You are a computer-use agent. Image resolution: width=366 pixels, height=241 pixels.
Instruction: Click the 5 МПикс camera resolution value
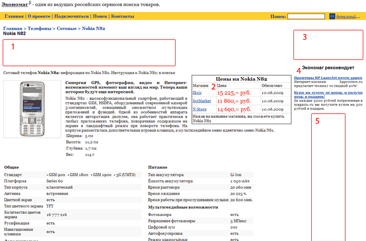point(238,221)
